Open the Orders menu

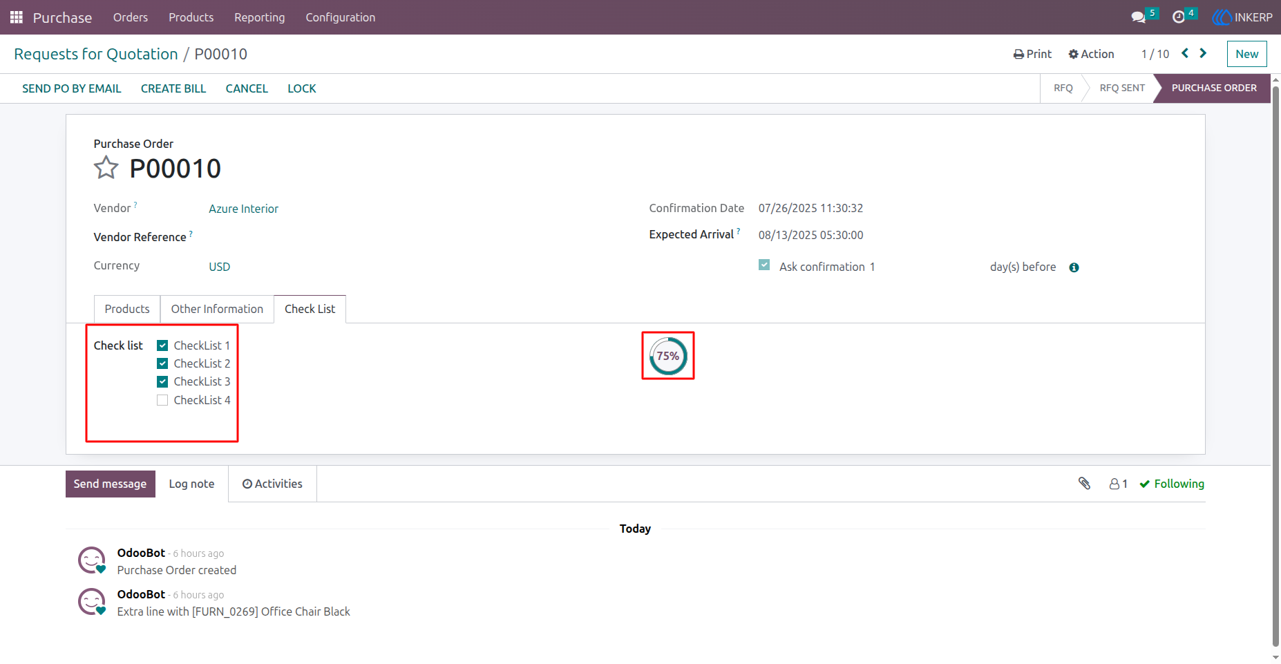click(131, 17)
